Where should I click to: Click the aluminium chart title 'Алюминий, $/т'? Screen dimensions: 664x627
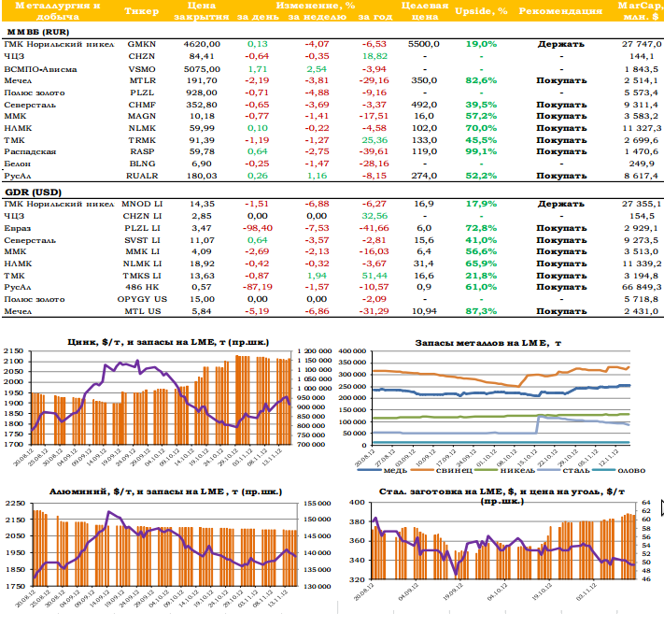[91, 492]
